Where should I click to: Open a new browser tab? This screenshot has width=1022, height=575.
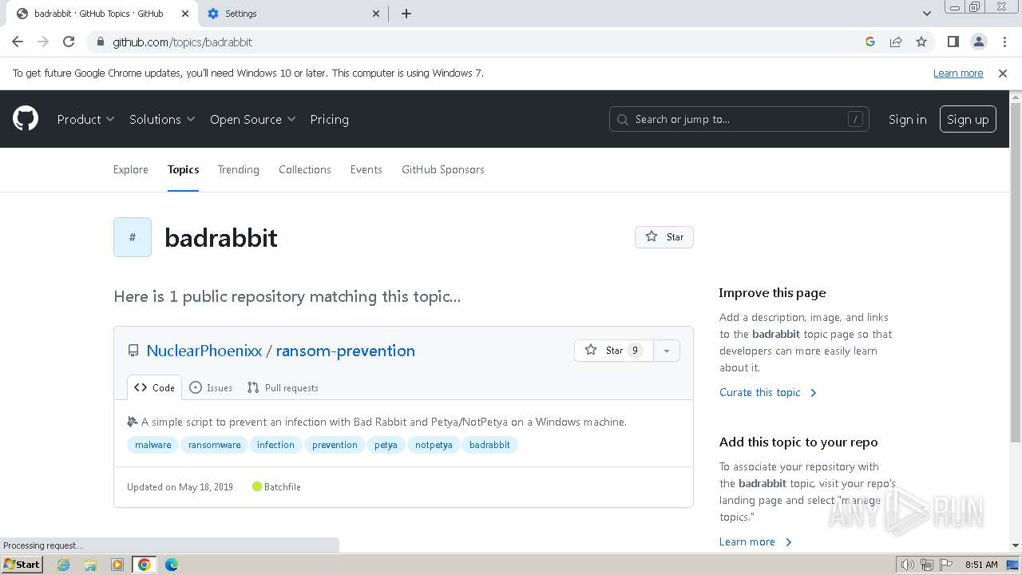[406, 14]
